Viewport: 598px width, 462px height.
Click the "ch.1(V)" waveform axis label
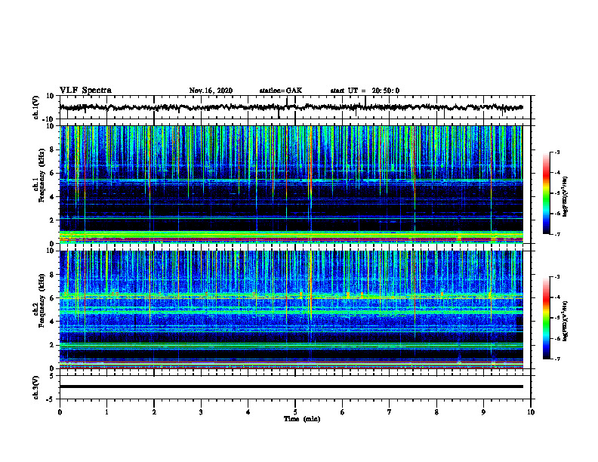(36, 107)
